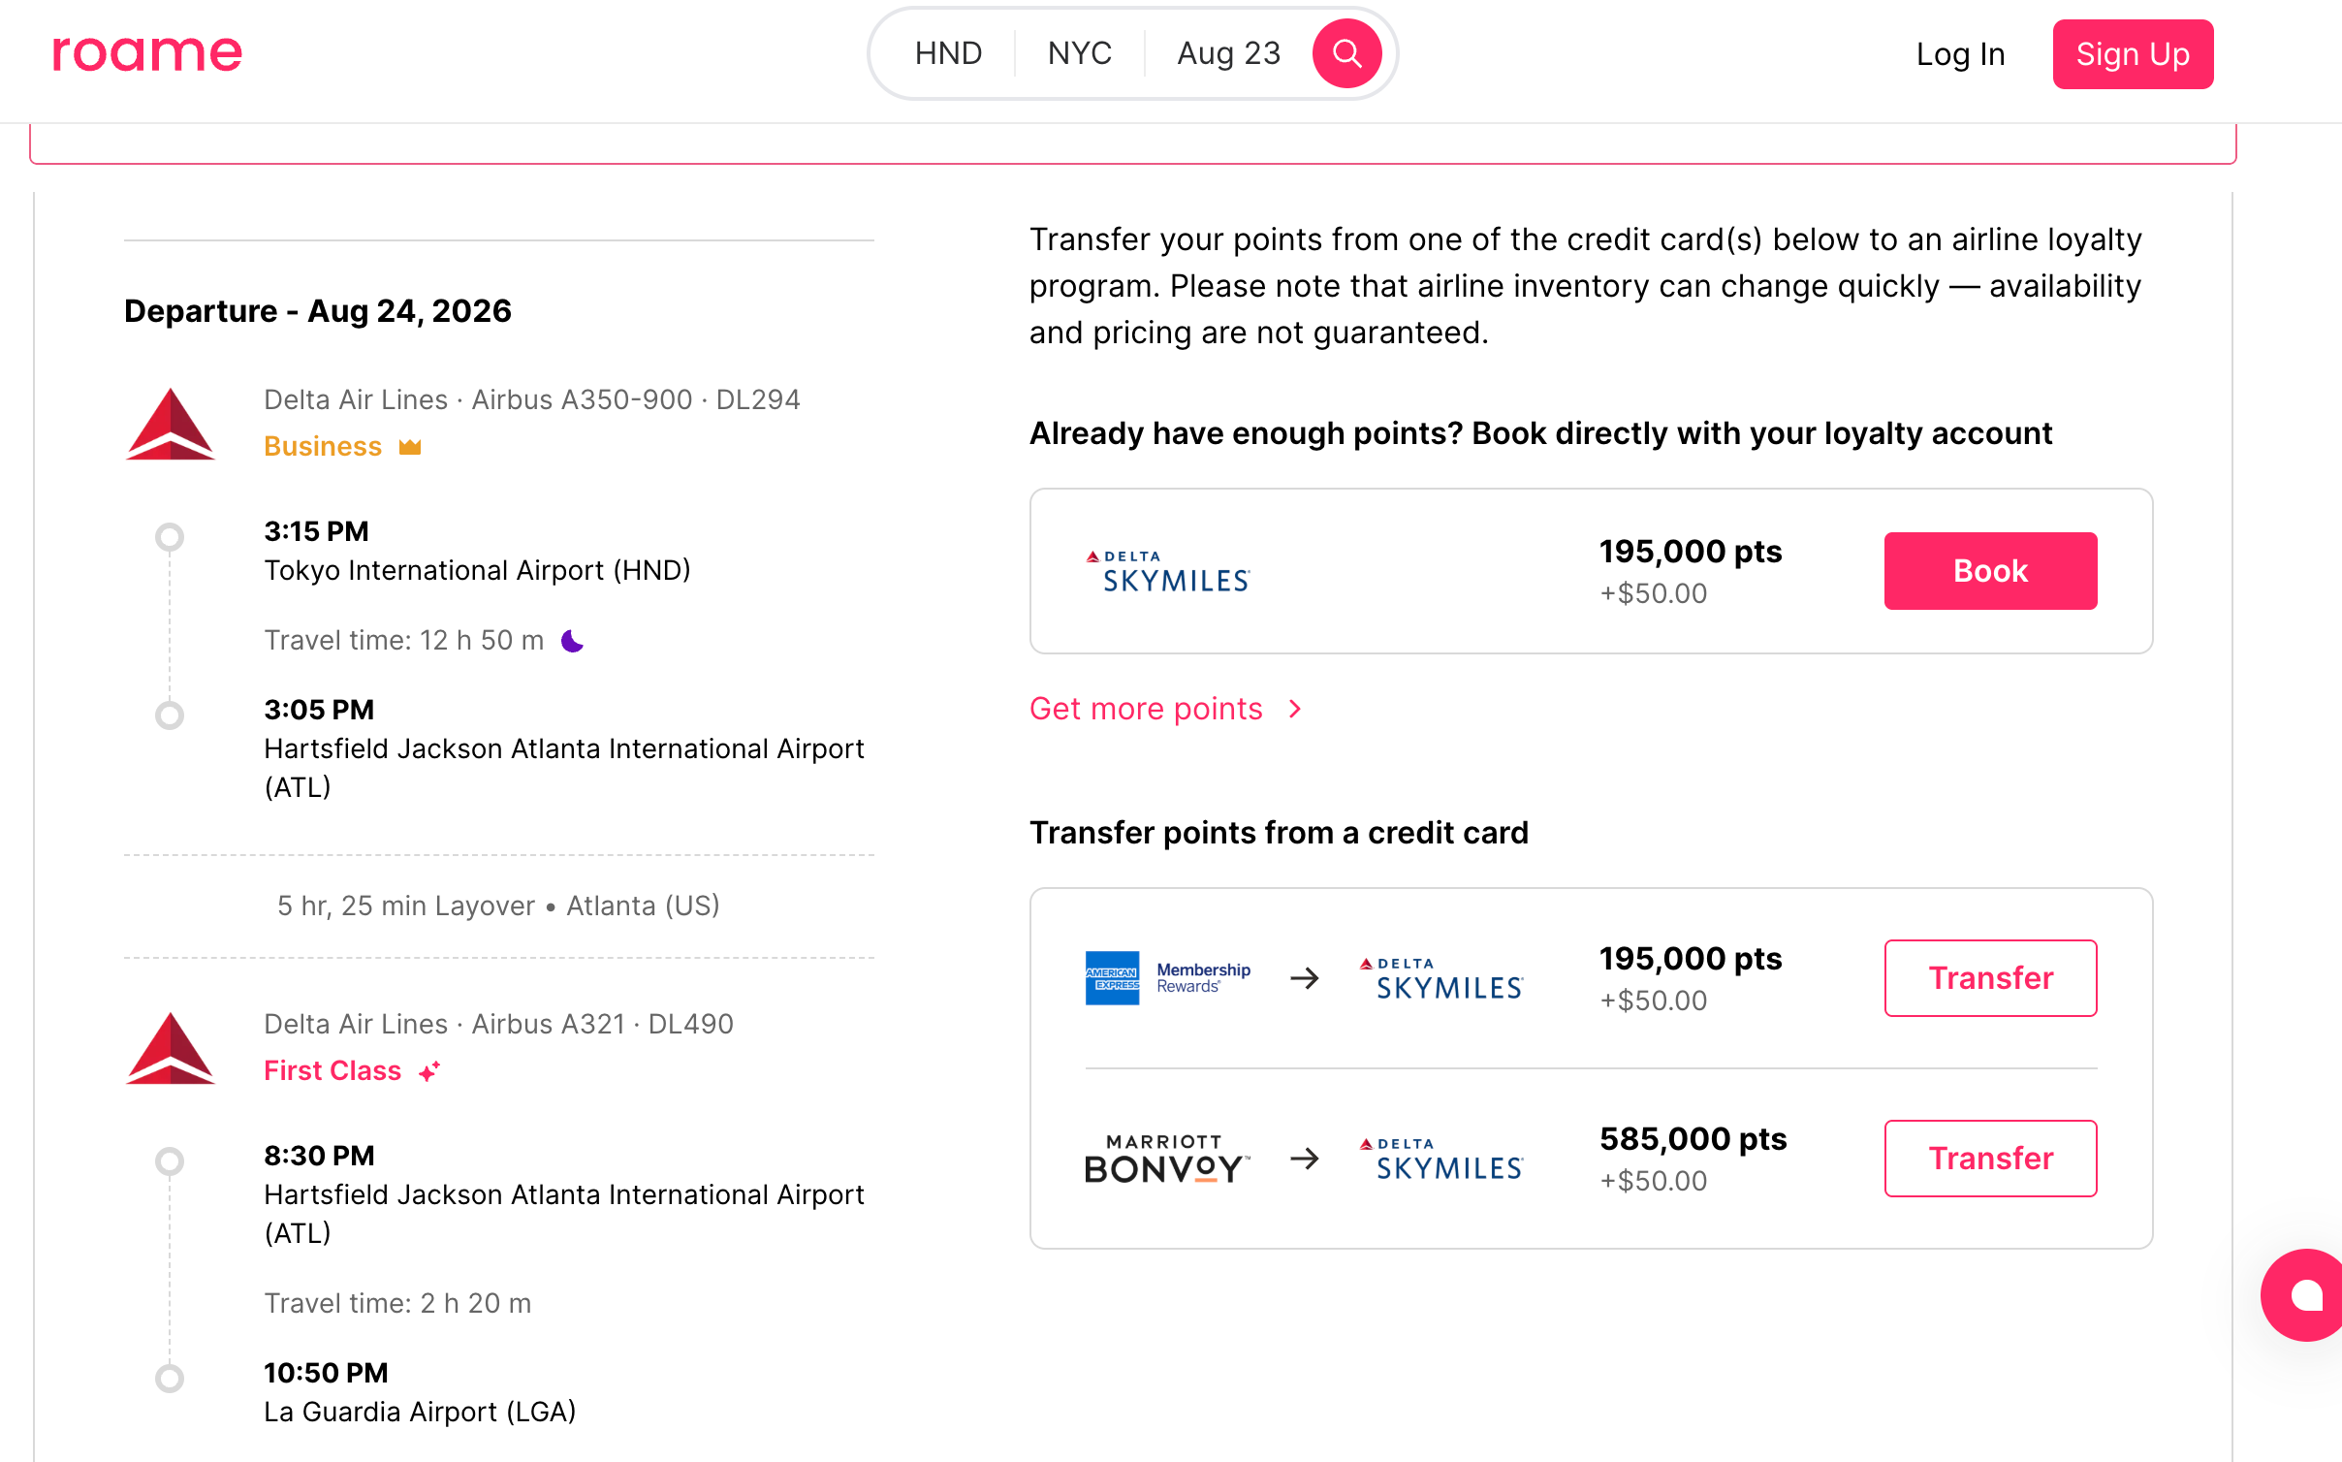Click the Book button for Delta SkyMiles
Screen dimensions: 2342x1462
click(x=1988, y=571)
